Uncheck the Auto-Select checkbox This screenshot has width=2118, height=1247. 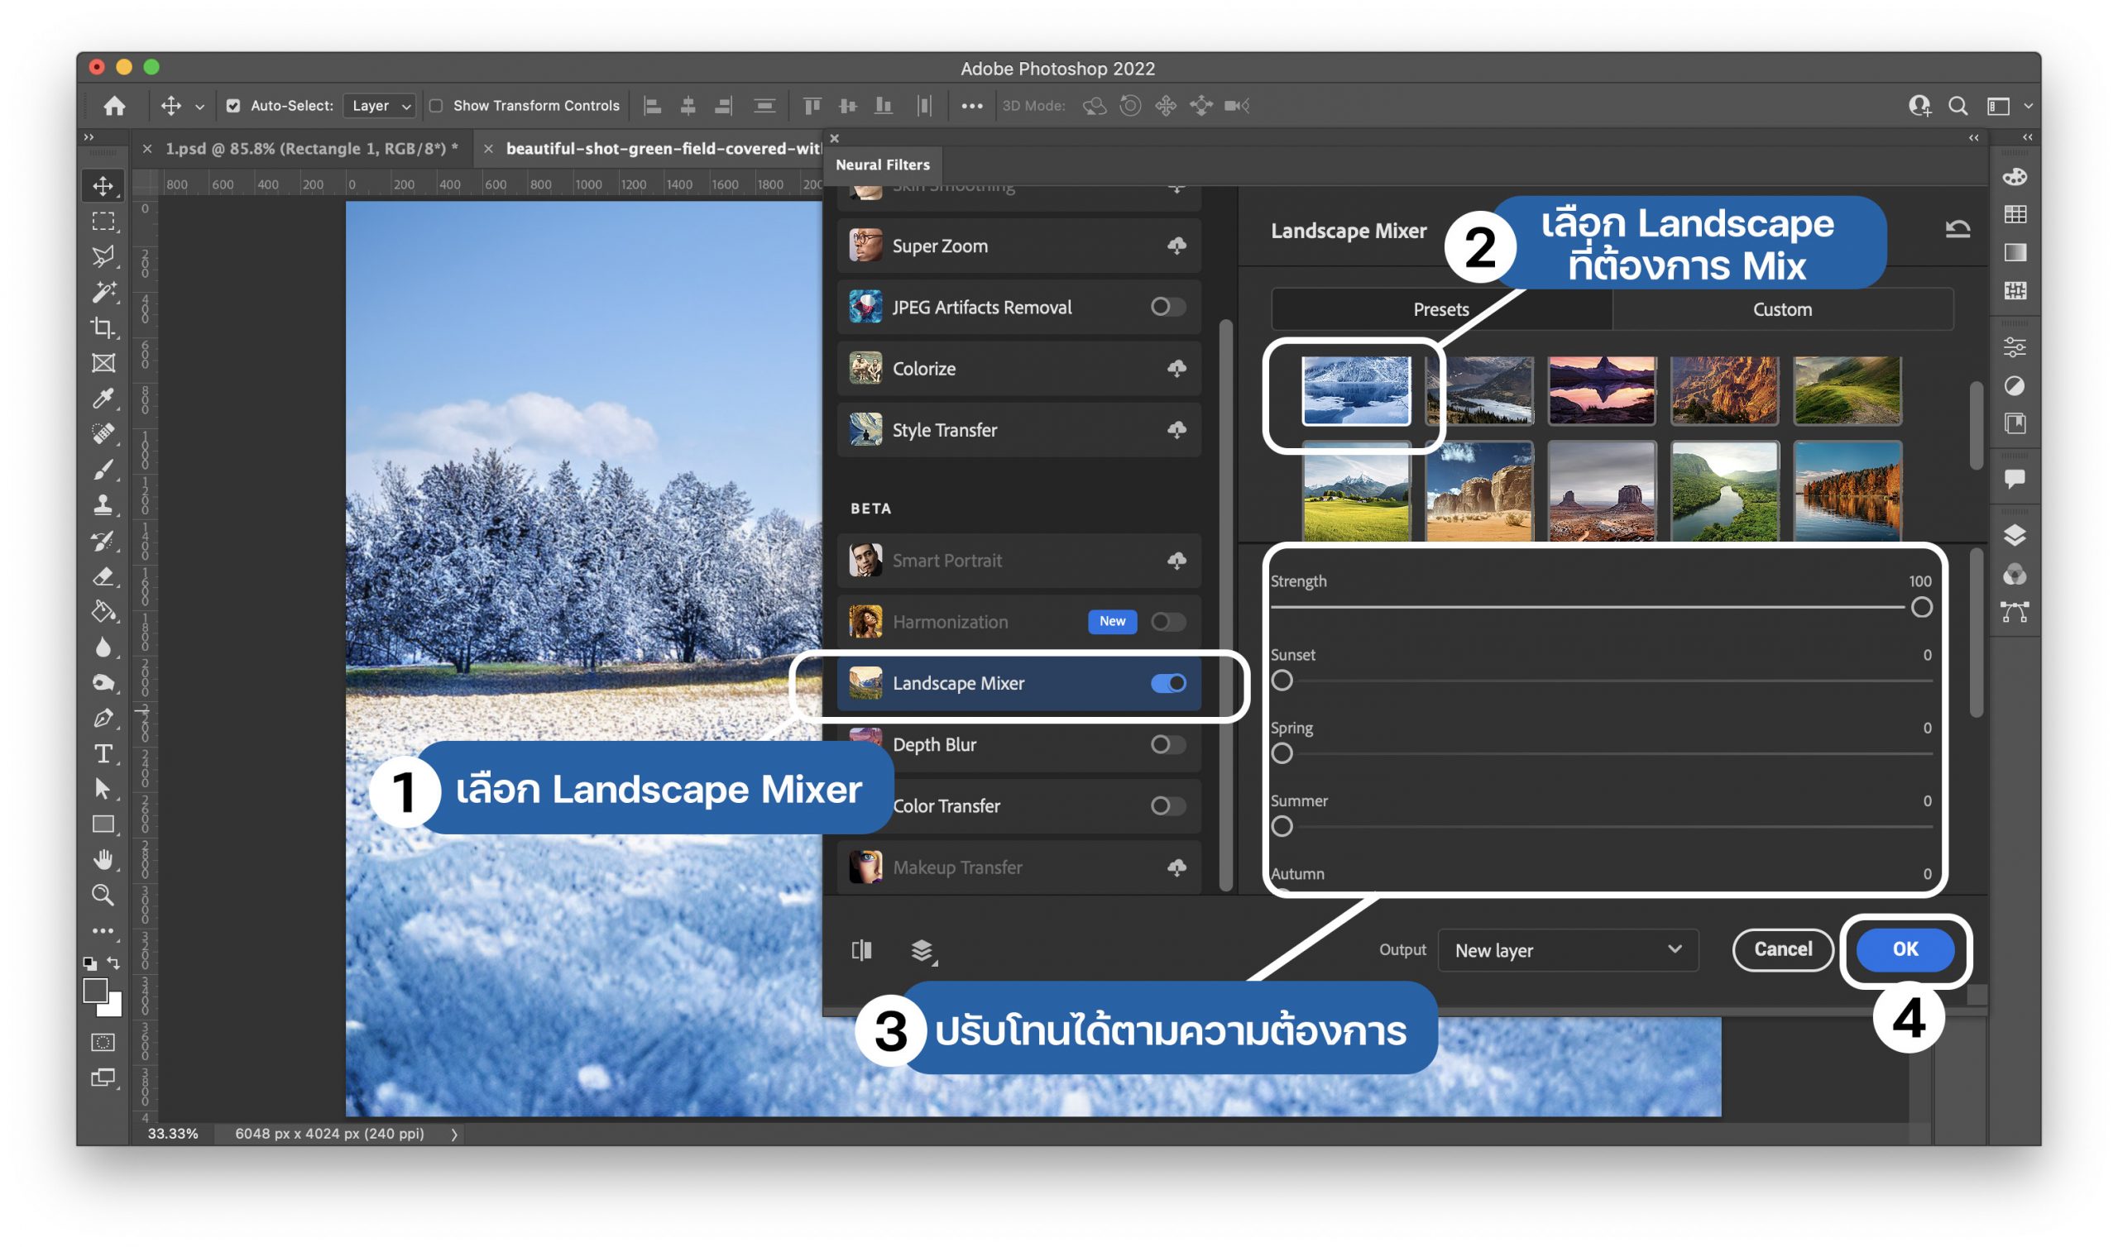(232, 106)
